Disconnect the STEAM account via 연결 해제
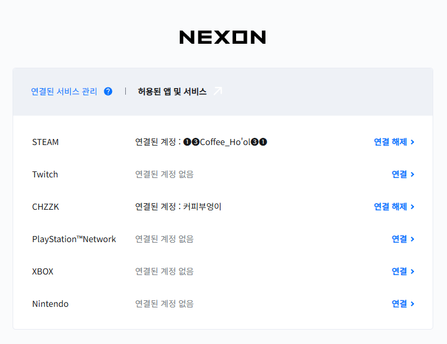The width and height of the screenshot is (447, 344). (390, 142)
